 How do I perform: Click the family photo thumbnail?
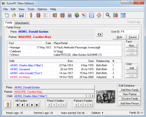[x=106, y=97]
